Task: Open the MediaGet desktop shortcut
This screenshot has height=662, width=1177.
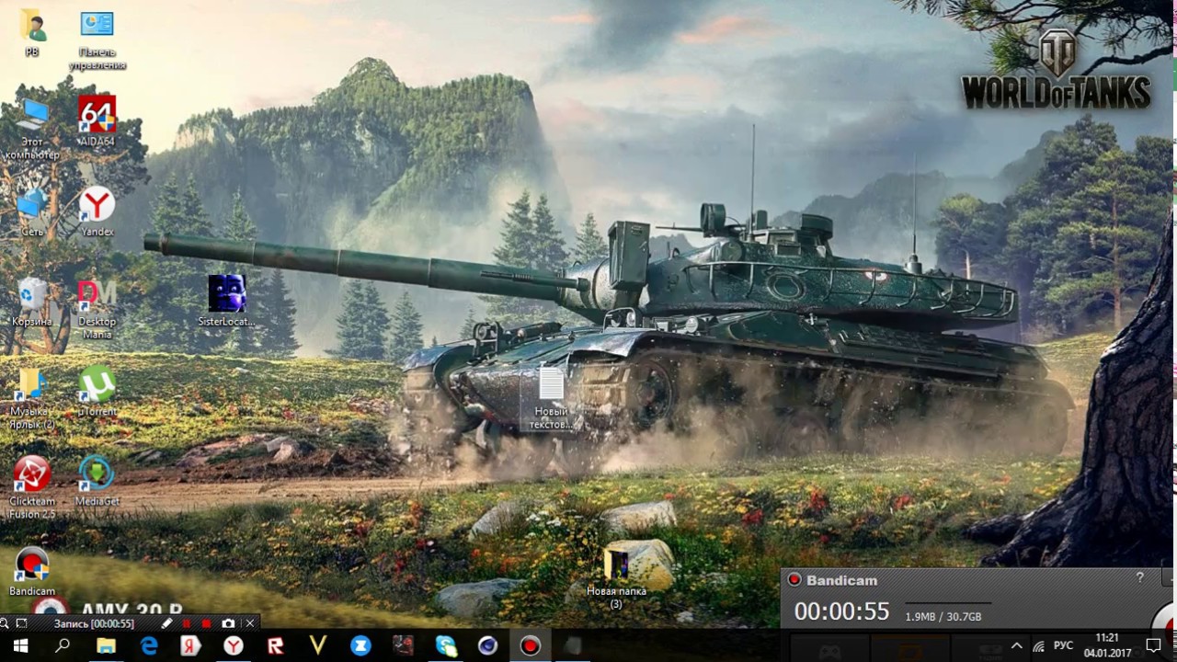Action: [x=97, y=481]
